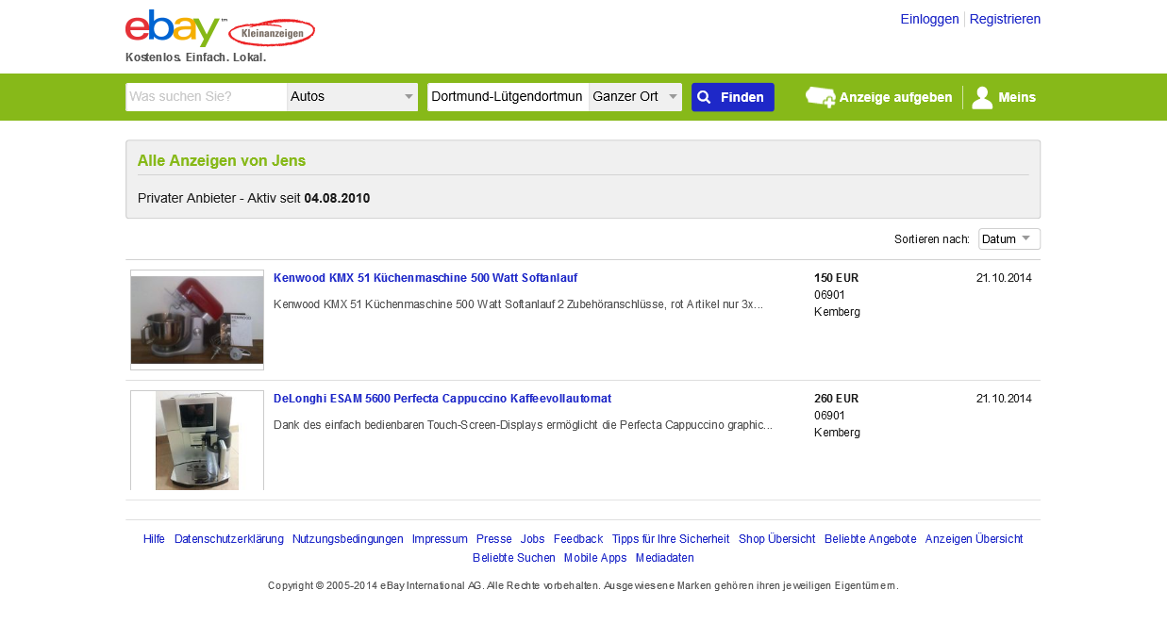Open the Meins menu link
The height and width of the screenshot is (623, 1167).
[x=1017, y=97]
